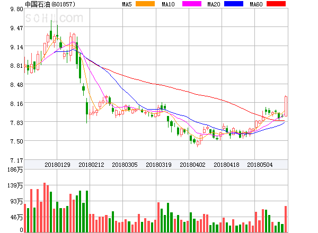Click the 9.14 price axis label
This screenshot has width=318, height=233.
click(x=16, y=47)
